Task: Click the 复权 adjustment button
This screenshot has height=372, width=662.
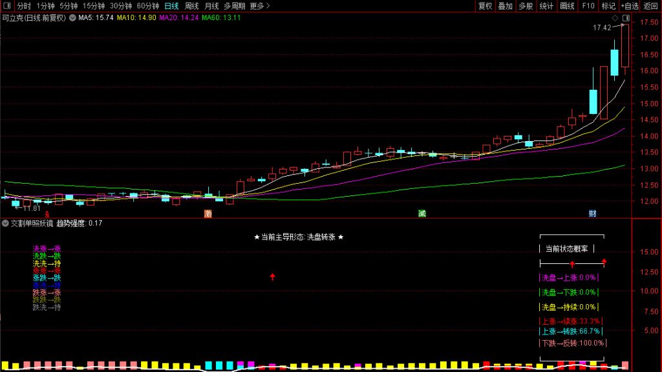Action: point(485,6)
